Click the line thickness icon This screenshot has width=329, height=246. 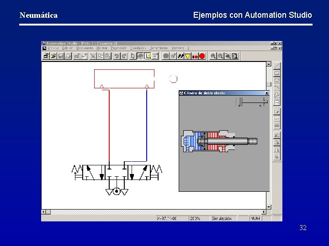[x=277, y=126]
